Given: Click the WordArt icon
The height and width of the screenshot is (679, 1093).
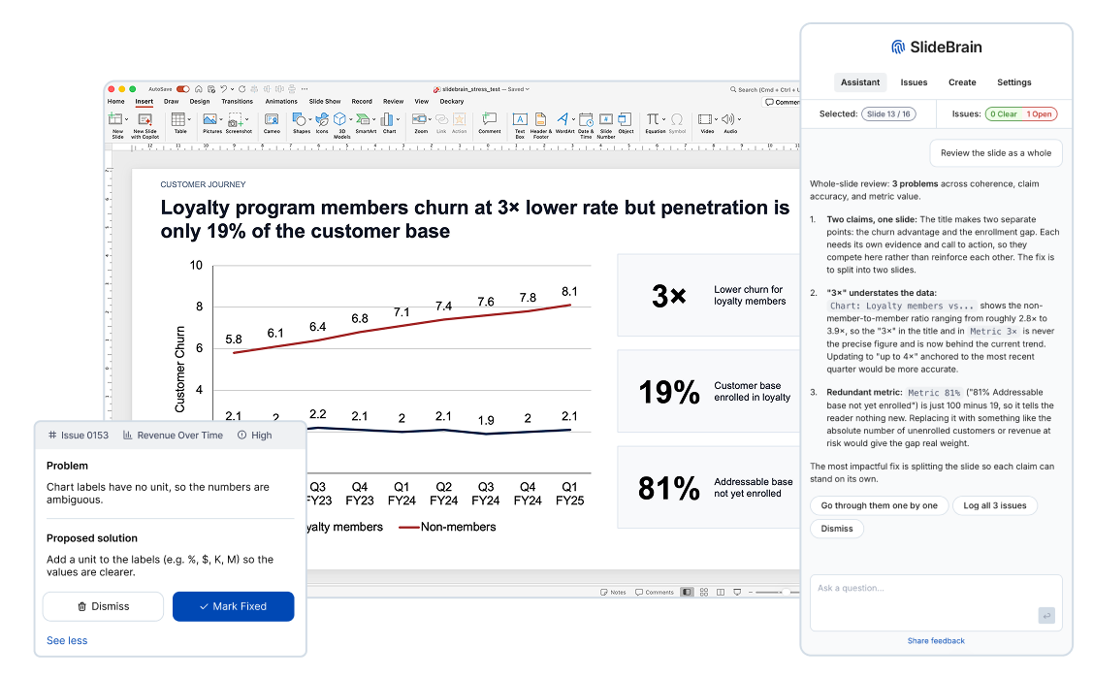Looking at the screenshot, I should (563, 118).
